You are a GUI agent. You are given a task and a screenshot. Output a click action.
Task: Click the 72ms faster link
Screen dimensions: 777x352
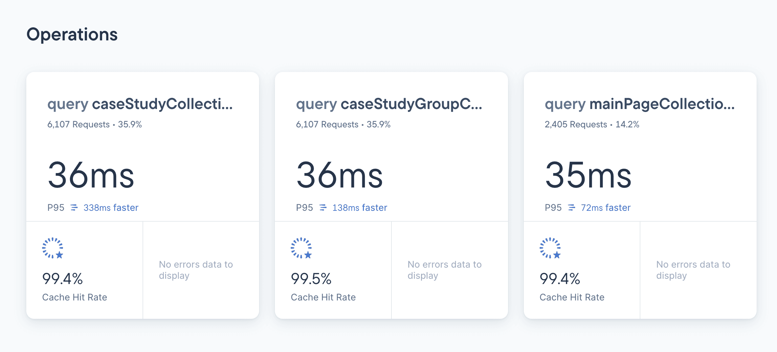coord(606,208)
